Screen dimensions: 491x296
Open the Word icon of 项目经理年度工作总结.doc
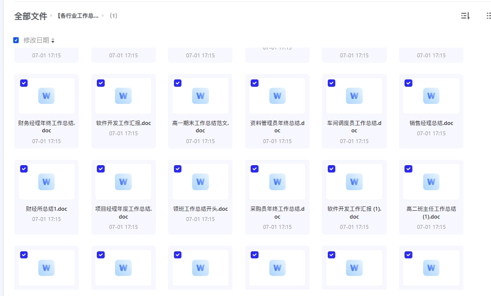(123, 182)
